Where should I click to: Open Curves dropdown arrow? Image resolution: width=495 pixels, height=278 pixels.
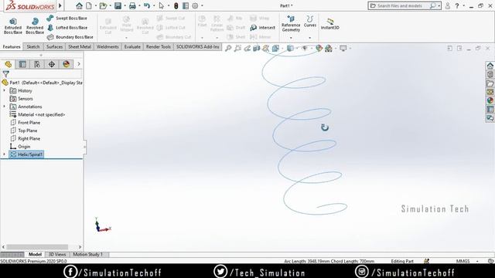pos(309,38)
